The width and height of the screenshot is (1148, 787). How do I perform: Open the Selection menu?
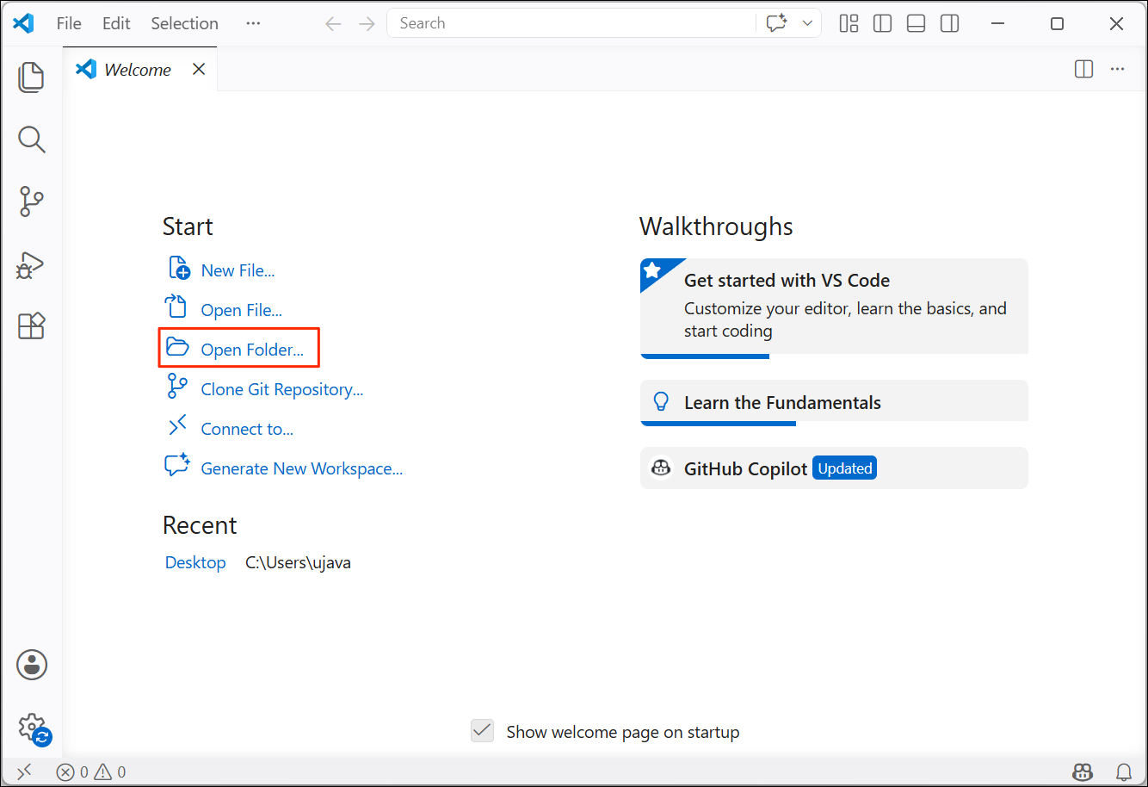[184, 23]
